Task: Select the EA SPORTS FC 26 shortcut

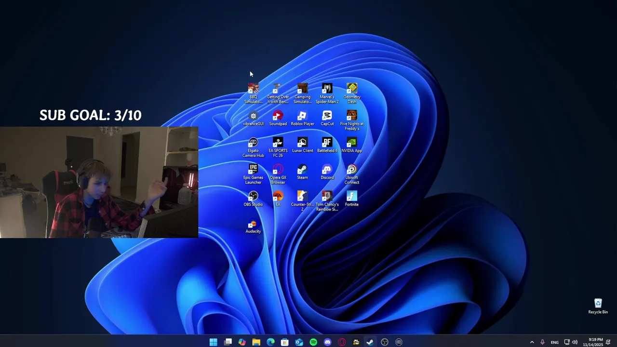Action: pos(278,147)
